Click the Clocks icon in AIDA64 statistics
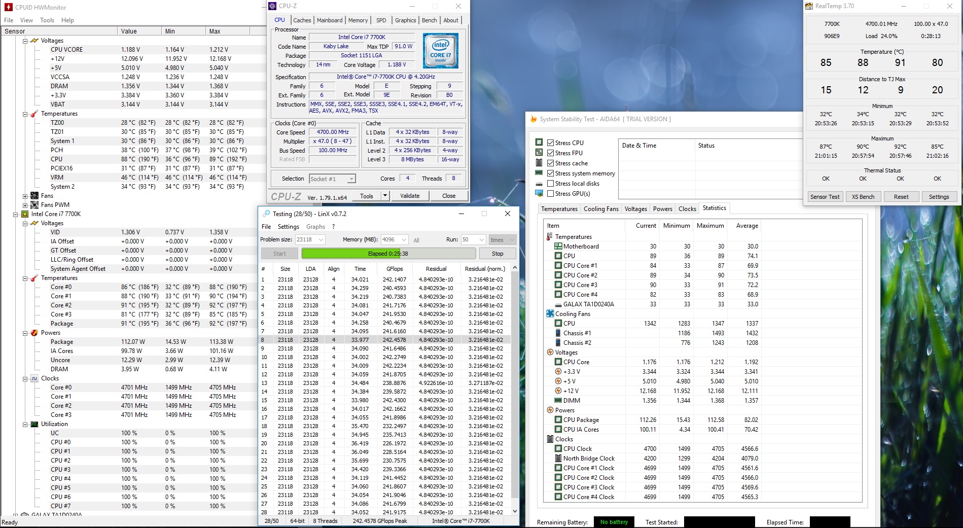This screenshot has height=528, width=963. point(550,439)
